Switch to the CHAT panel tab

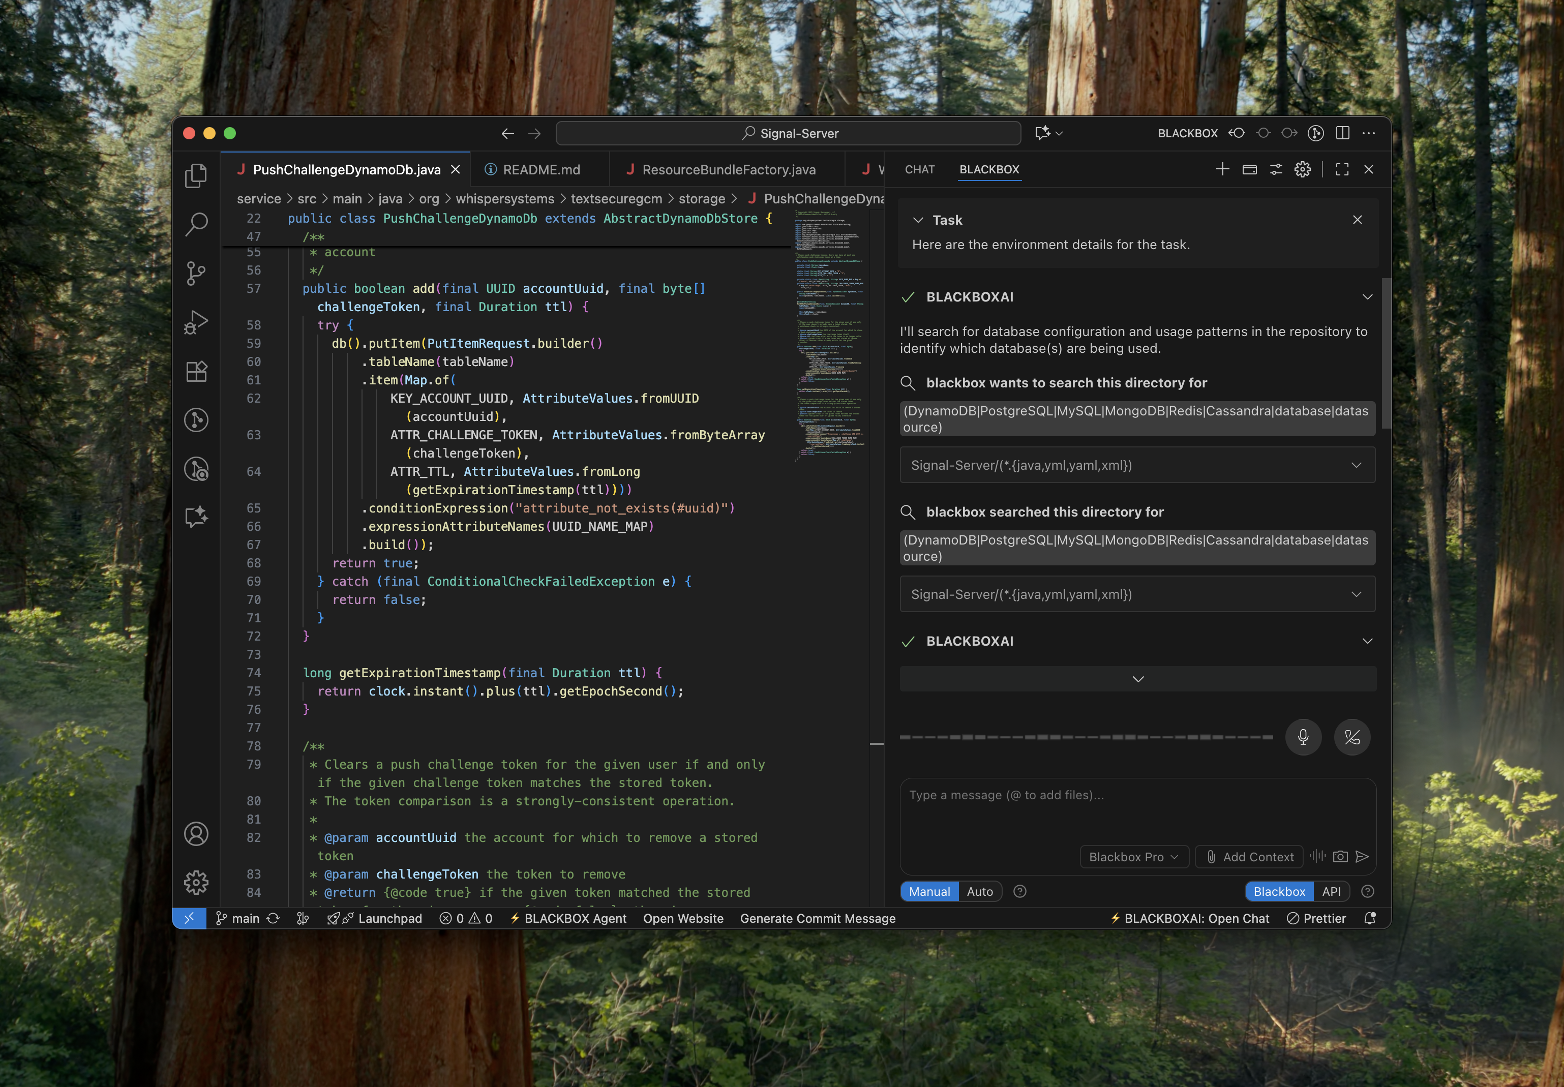tap(919, 170)
